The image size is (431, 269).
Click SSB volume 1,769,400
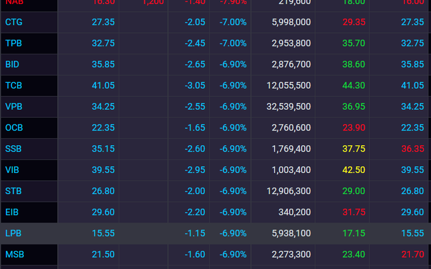pyautogui.click(x=291, y=149)
